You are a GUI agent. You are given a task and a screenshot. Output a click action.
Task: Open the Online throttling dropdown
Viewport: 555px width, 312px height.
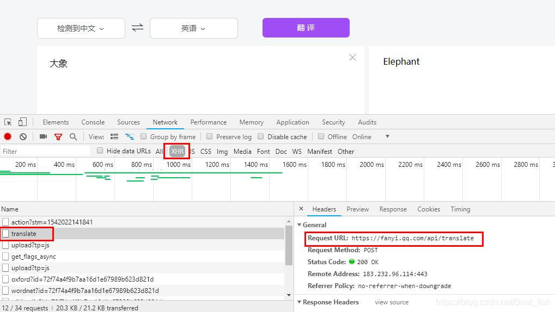point(370,137)
